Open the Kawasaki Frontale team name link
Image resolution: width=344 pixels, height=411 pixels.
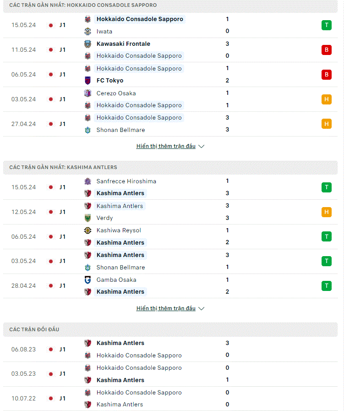coord(123,44)
